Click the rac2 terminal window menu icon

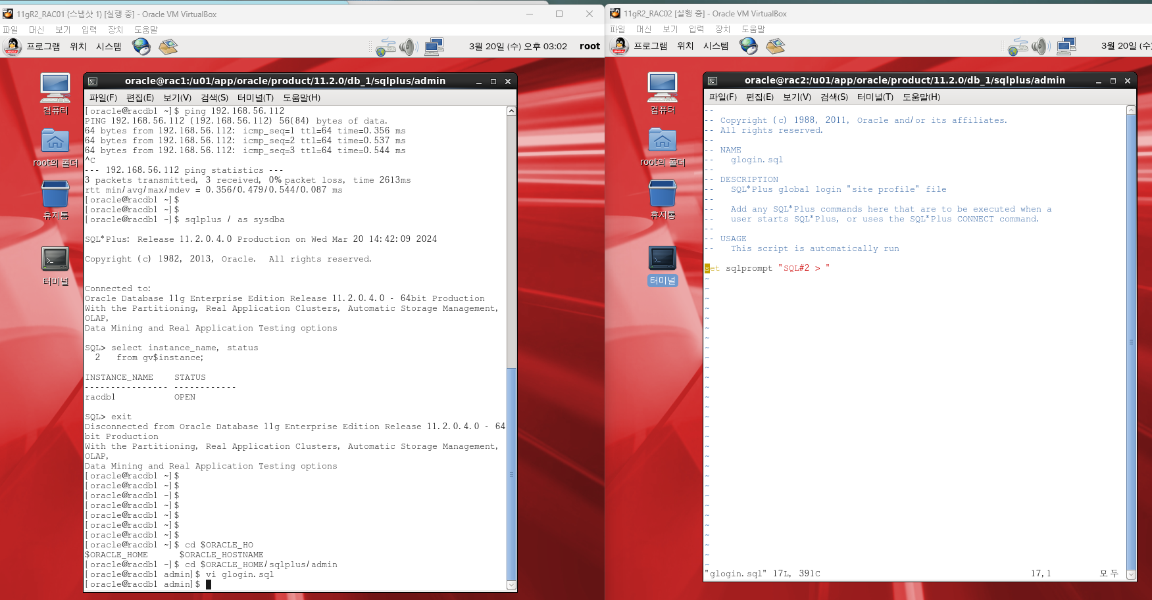pos(713,81)
